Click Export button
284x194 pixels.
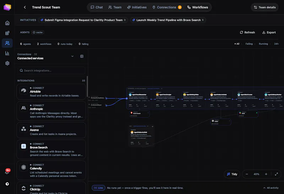click(269, 32)
